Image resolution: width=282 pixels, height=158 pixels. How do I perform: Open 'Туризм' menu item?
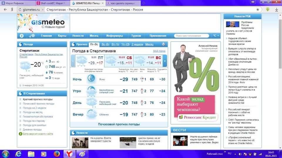point(136,36)
